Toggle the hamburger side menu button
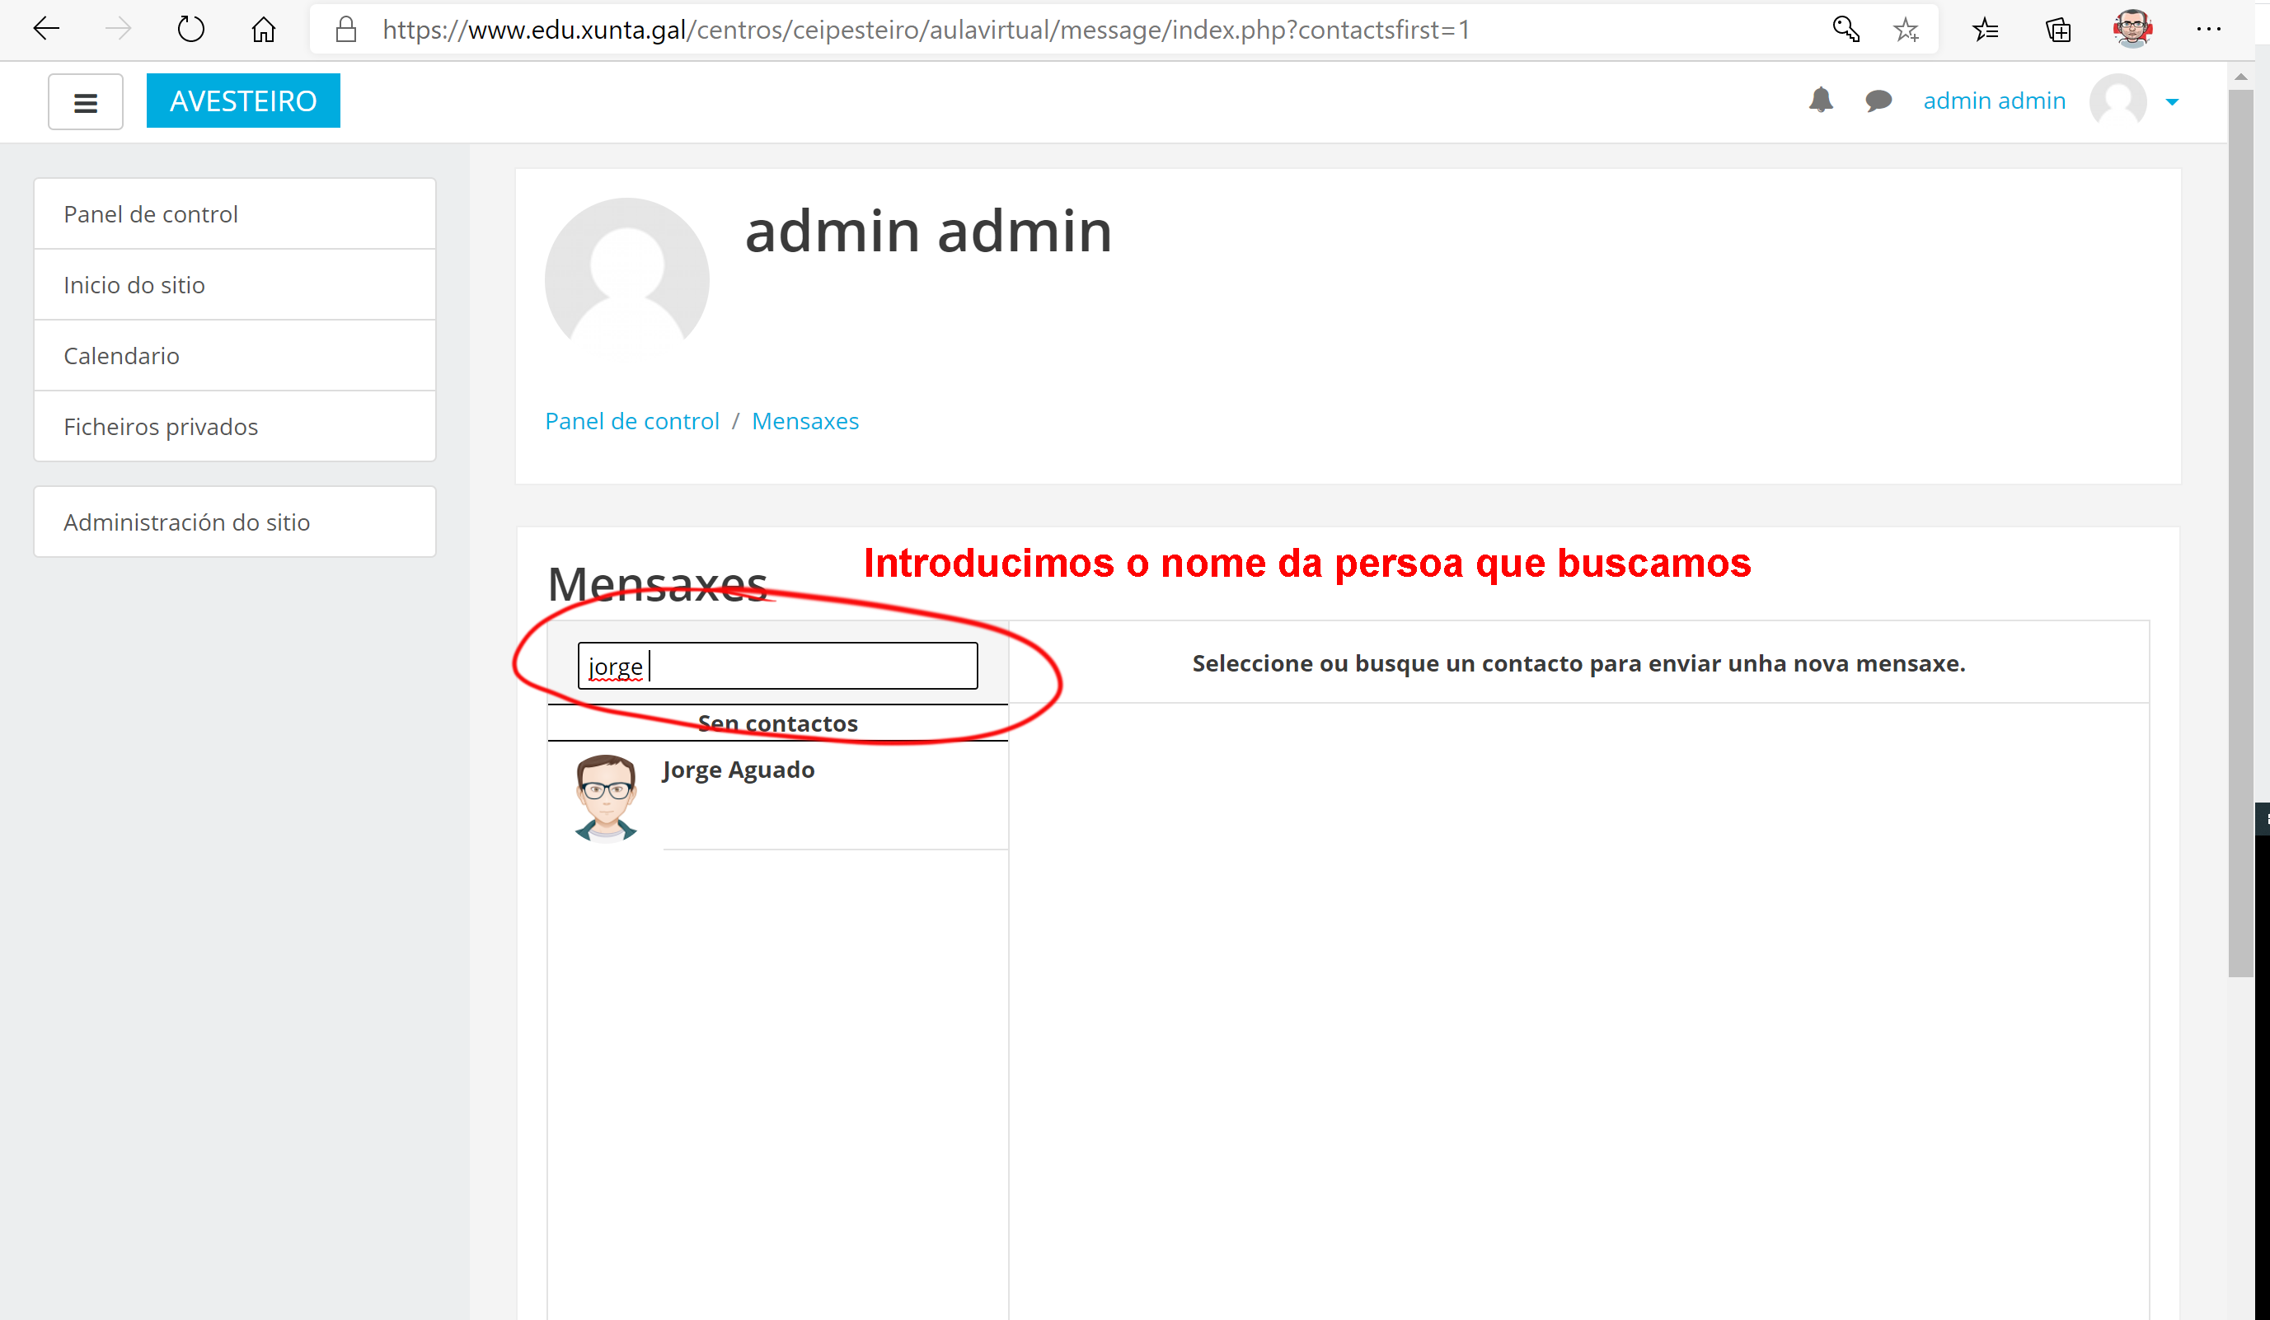 click(86, 101)
